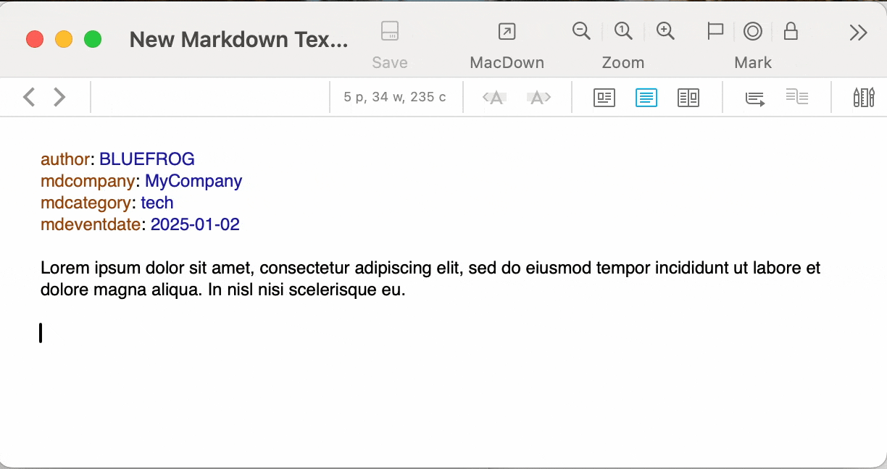Open pencil and ruler tools icon
887x469 pixels.
point(863,98)
